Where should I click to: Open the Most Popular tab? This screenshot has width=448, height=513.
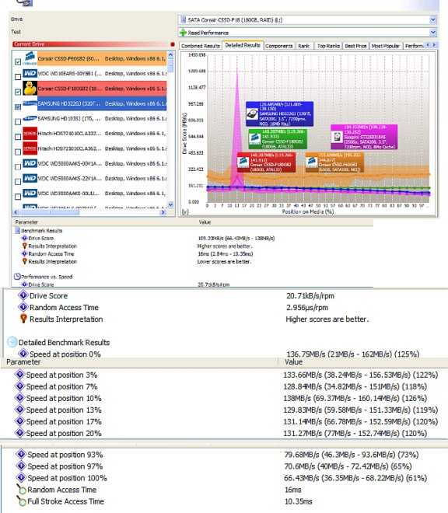(x=386, y=46)
